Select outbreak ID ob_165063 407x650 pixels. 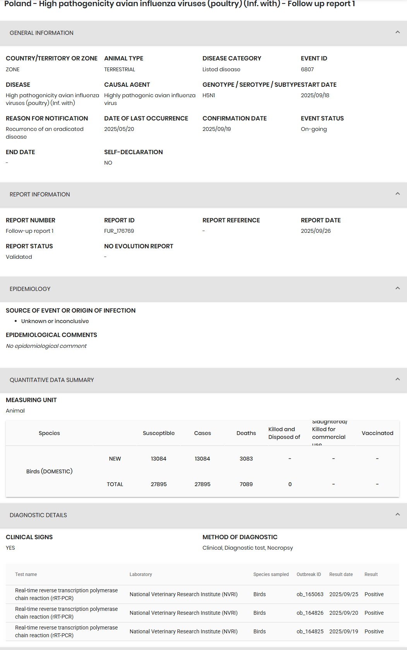click(310, 594)
